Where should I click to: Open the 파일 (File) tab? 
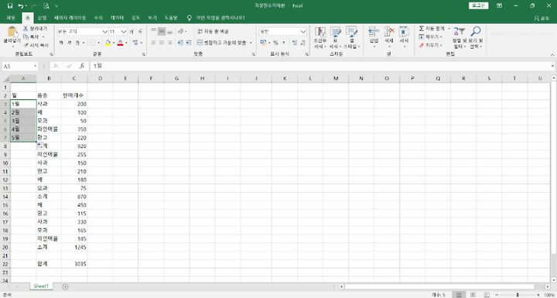[x=11, y=18]
